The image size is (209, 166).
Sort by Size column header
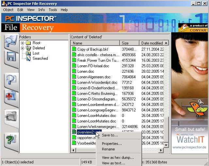(129, 43)
